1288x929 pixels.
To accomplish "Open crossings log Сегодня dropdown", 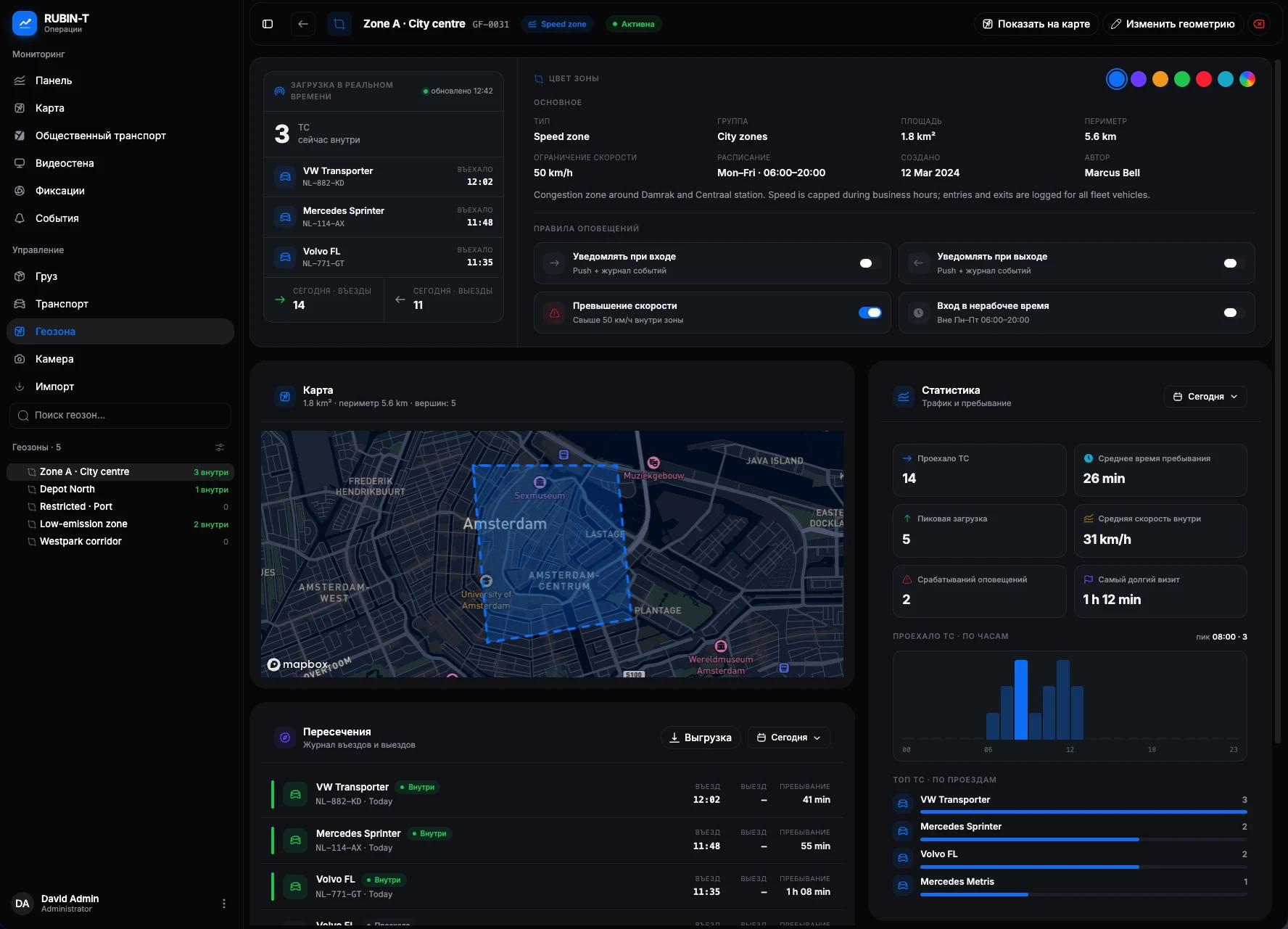I will 788,738.
